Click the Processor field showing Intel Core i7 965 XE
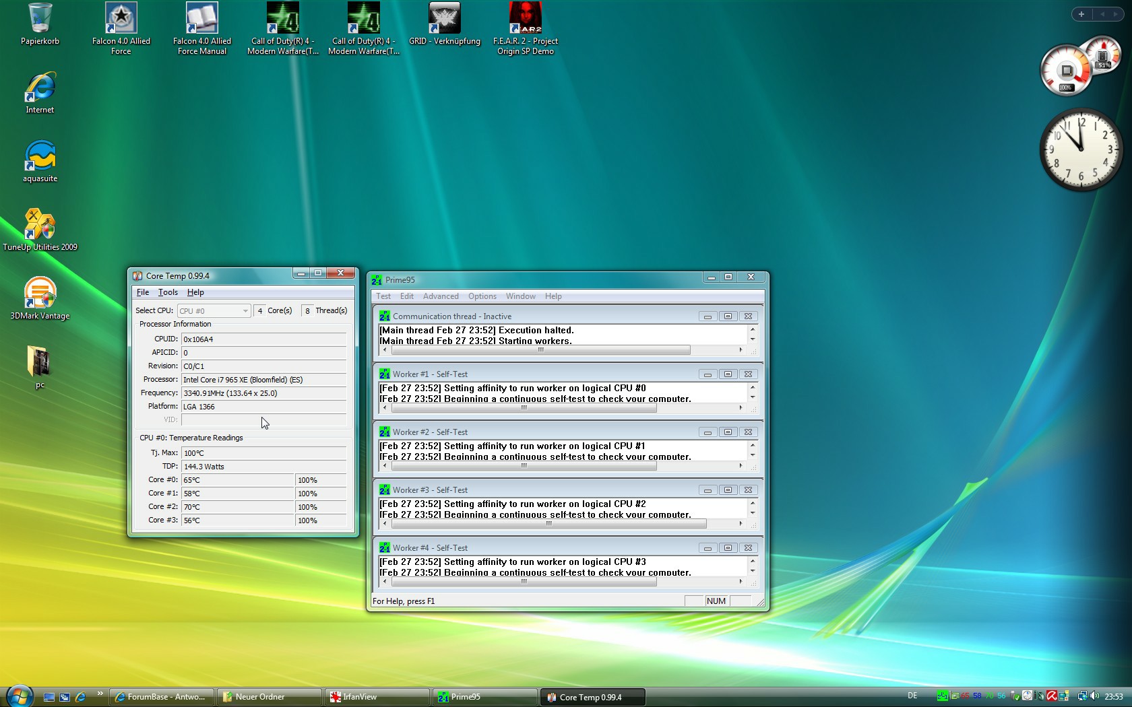The image size is (1132, 707). pyautogui.click(x=263, y=380)
